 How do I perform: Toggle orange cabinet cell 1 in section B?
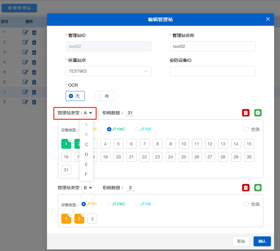[66, 219]
